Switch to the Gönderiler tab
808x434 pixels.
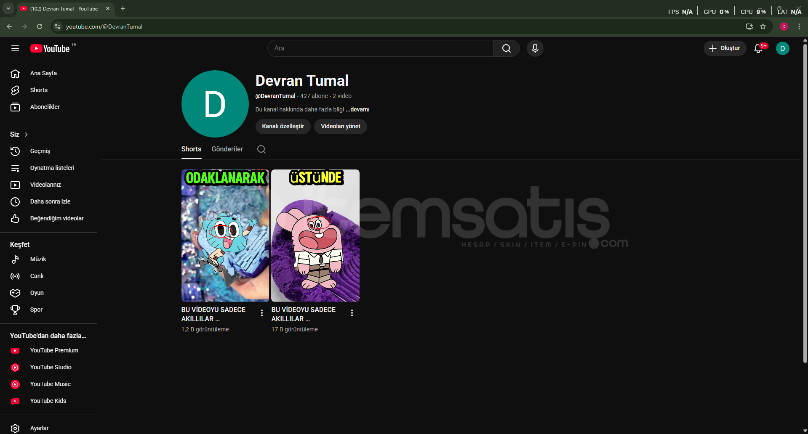227,149
